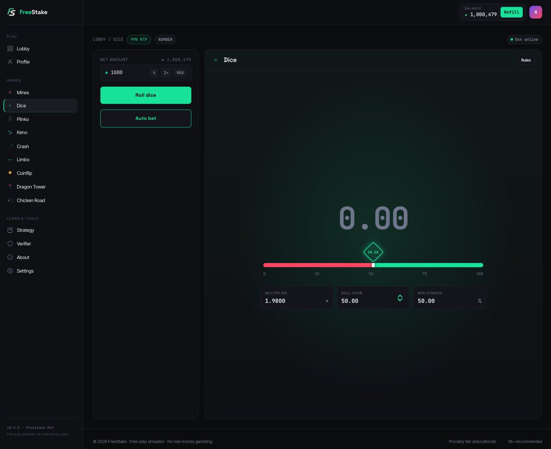Open the Plinko game
This screenshot has height=449, width=551.
(x=40, y=119)
